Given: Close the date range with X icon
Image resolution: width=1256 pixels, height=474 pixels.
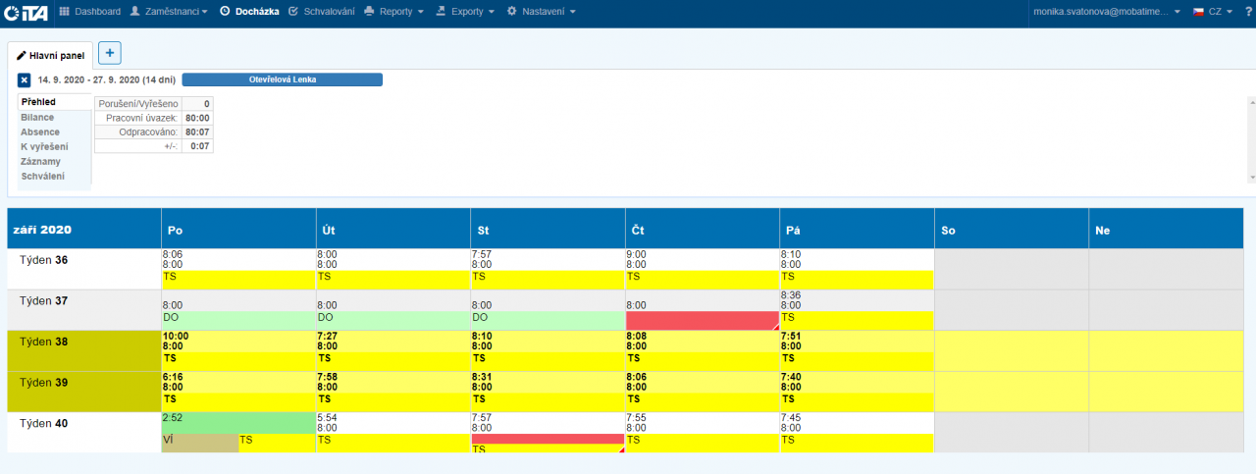Looking at the screenshot, I should pos(25,79).
